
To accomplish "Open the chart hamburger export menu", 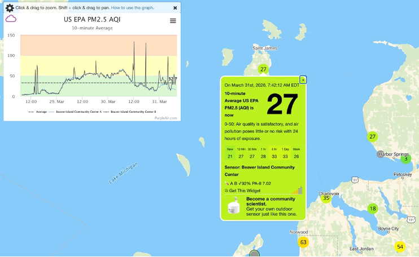I will pos(173,21).
